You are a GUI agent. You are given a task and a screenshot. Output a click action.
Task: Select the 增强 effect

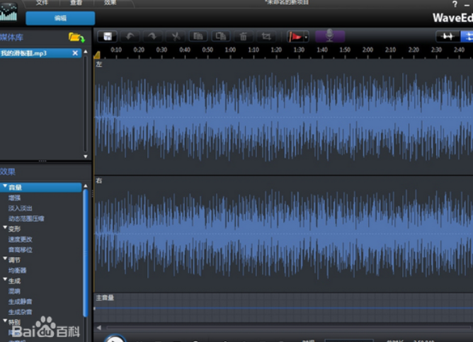[14, 198]
